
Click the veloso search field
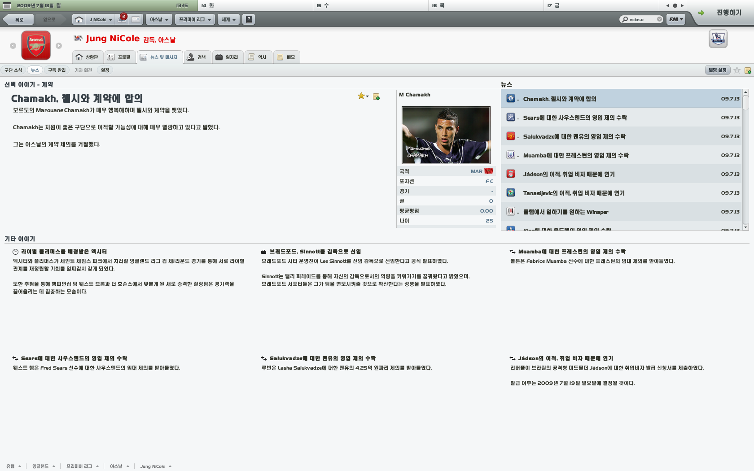(x=642, y=19)
